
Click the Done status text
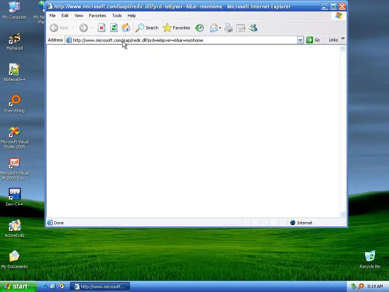pos(59,223)
